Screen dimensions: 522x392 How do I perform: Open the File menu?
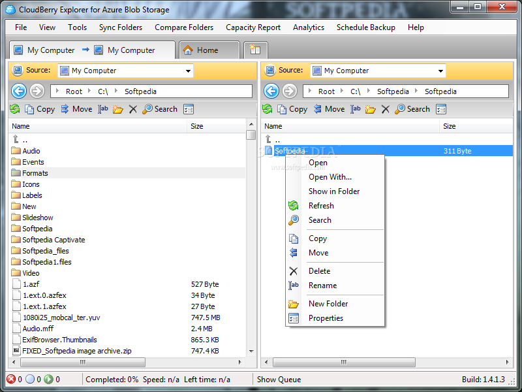(21, 27)
